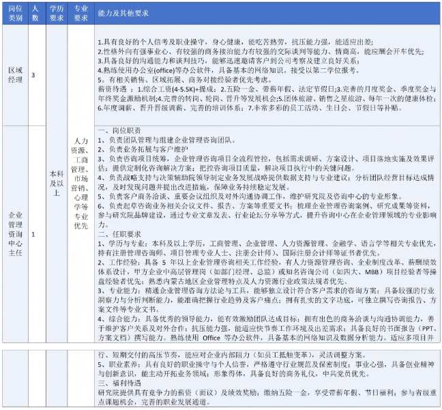Click the line 5。有相关销售、区域拓展
442x410 pixels.
(x=185, y=80)
